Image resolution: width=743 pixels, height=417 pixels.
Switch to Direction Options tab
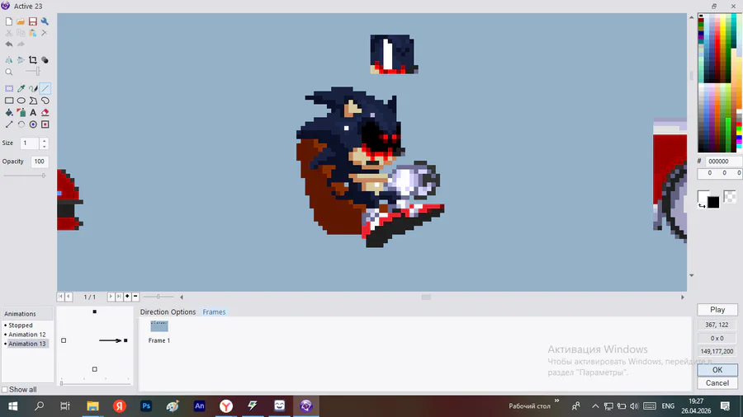(x=168, y=312)
